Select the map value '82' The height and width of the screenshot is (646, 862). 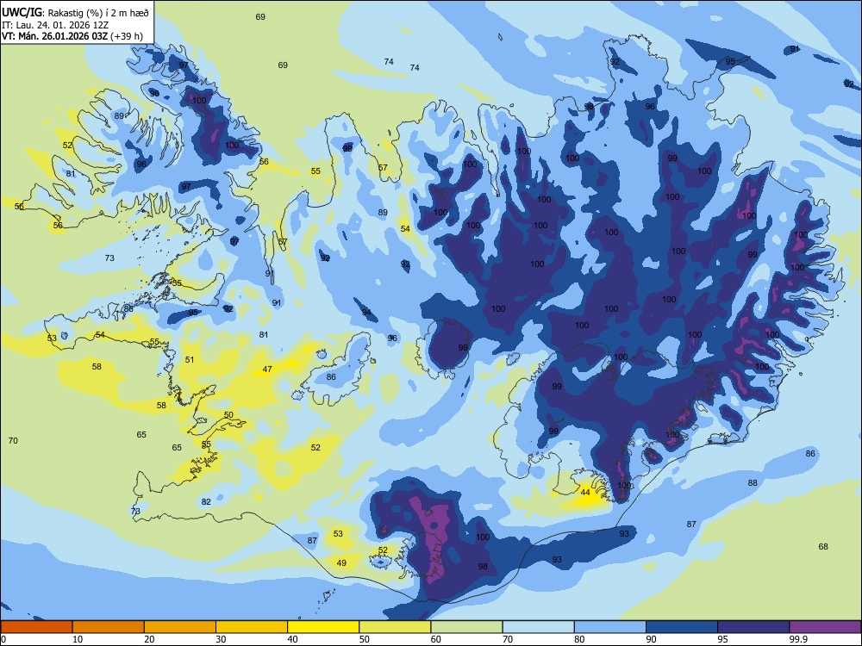tap(206, 501)
